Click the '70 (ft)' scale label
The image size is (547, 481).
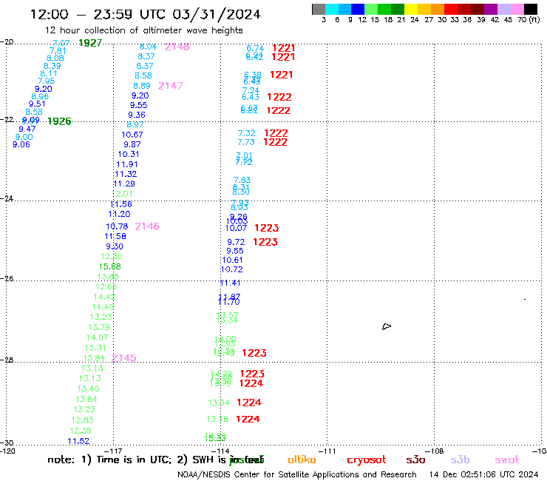point(529,19)
